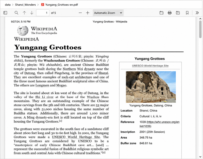Select 'Shanxi_Wonders' in the breadcrumb

pos(25,5)
